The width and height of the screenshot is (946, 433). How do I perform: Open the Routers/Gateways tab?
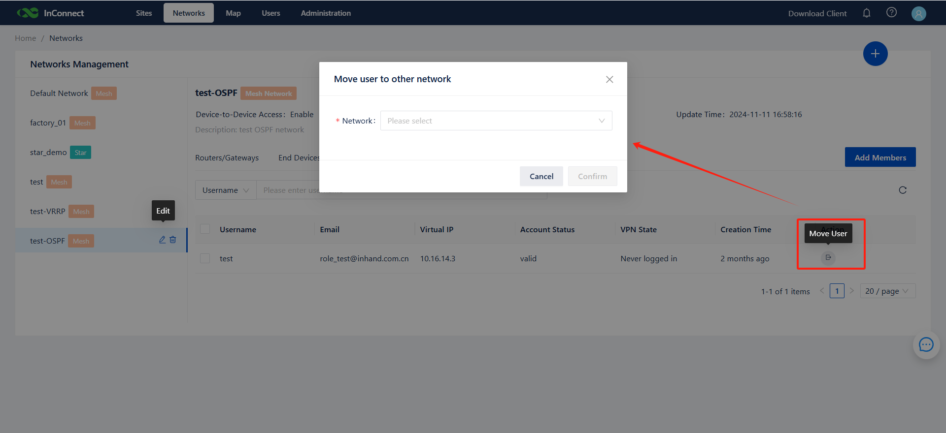[227, 158]
